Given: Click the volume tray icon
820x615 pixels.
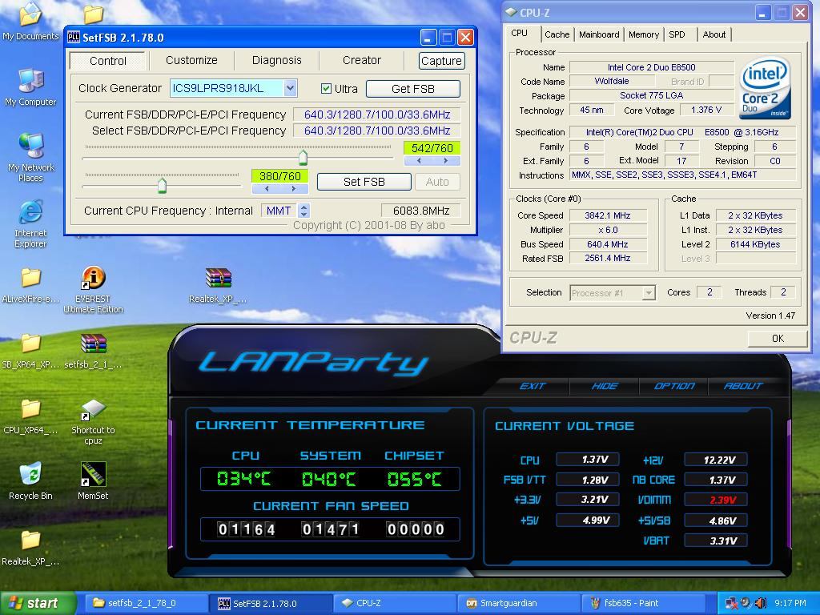Looking at the screenshot, I should click(x=761, y=603).
